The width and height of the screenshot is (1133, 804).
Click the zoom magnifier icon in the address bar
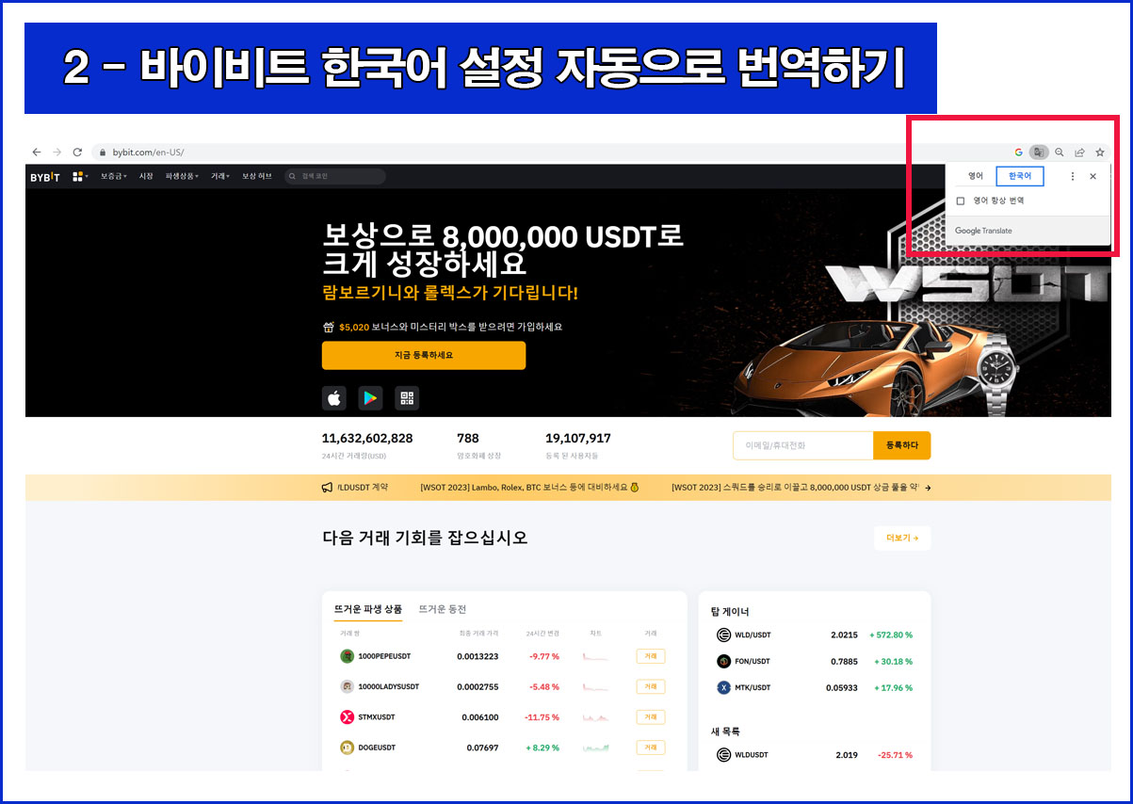tap(1060, 152)
